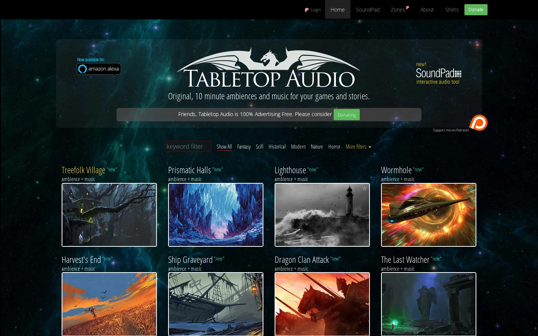The width and height of the screenshot is (538, 336).
Task: Open the Ship Graveyard thumbnail
Action: click(x=216, y=304)
